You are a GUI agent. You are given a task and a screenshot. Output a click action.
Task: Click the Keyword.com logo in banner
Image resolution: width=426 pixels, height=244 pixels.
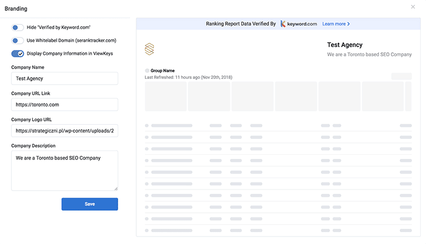point(299,24)
